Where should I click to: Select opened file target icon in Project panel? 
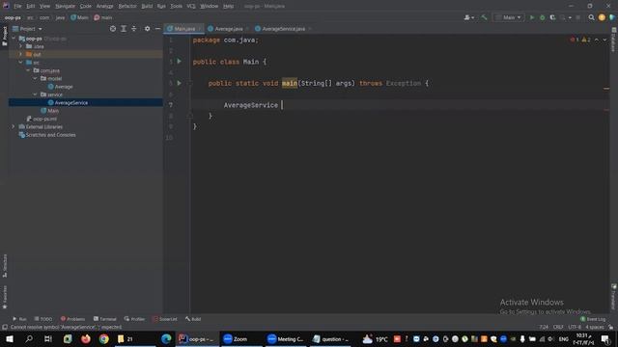(113, 29)
